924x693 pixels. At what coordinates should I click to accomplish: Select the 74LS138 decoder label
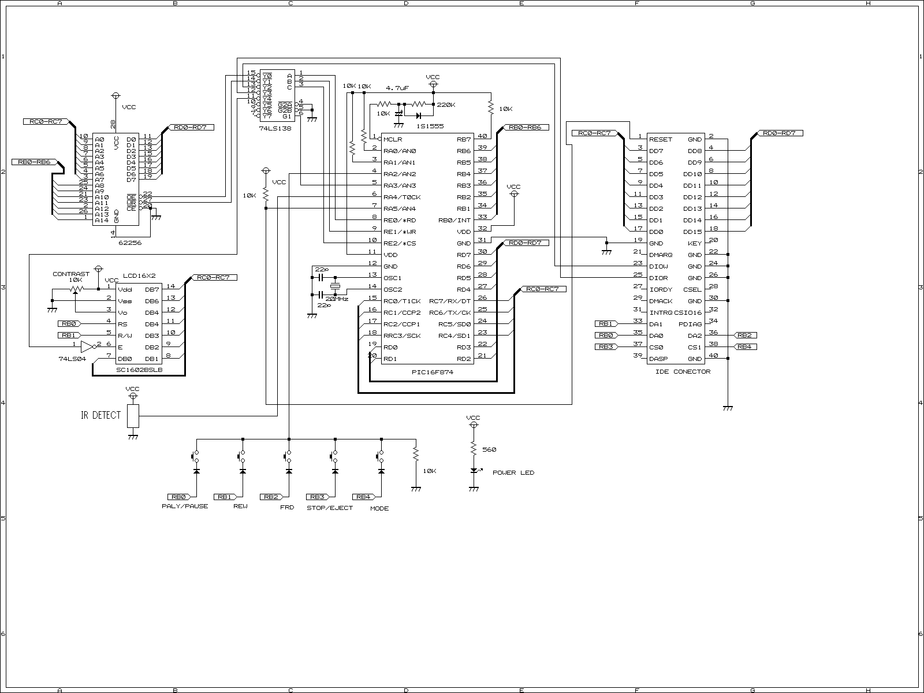tap(275, 129)
